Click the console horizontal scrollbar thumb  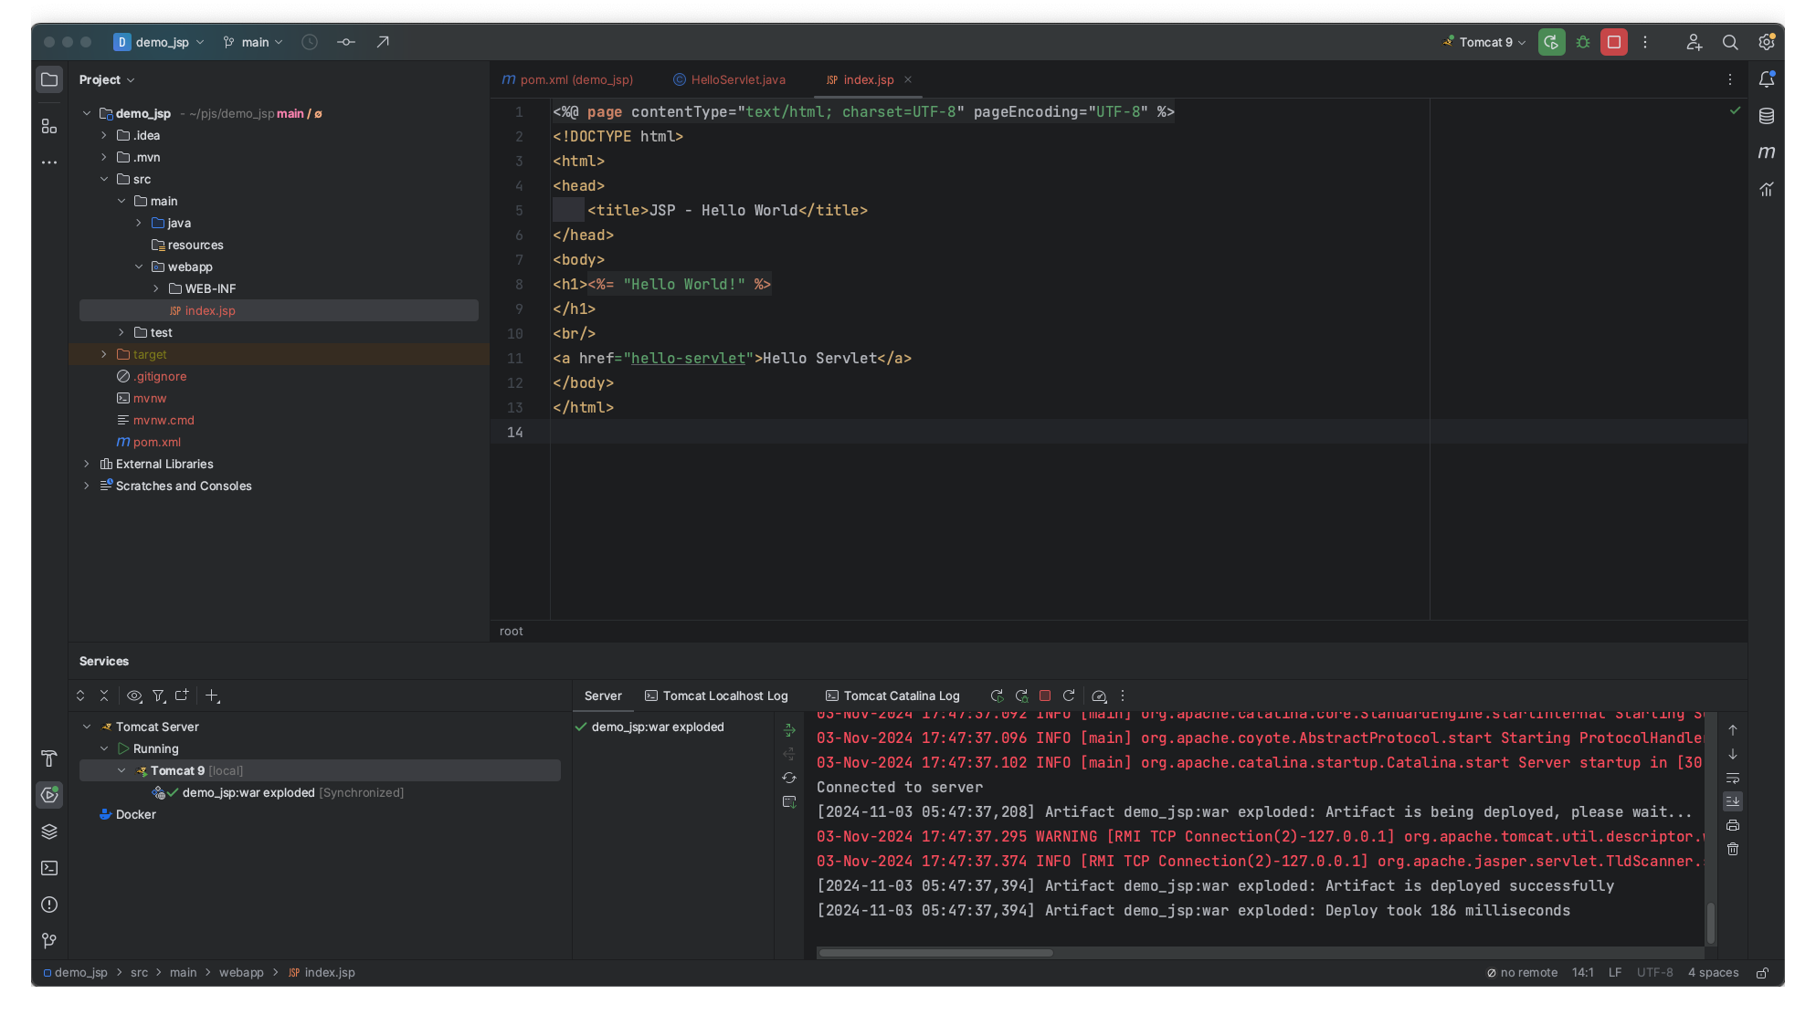pyautogui.click(x=935, y=953)
